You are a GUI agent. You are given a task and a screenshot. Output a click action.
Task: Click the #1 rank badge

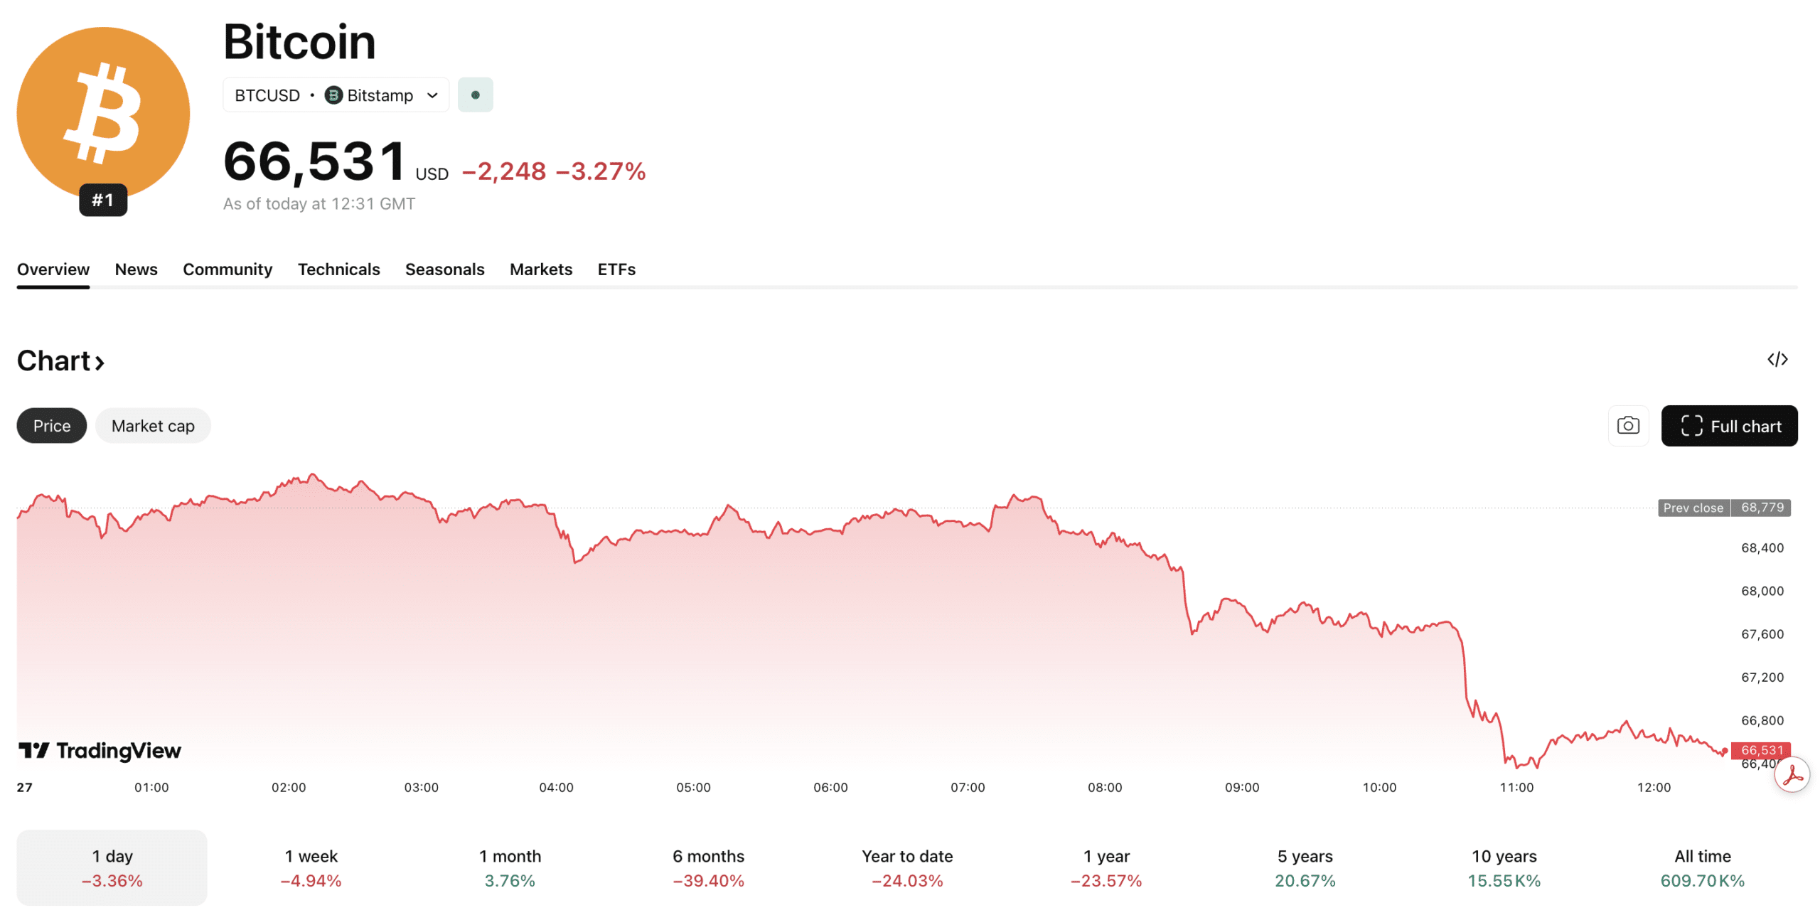click(x=103, y=200)
